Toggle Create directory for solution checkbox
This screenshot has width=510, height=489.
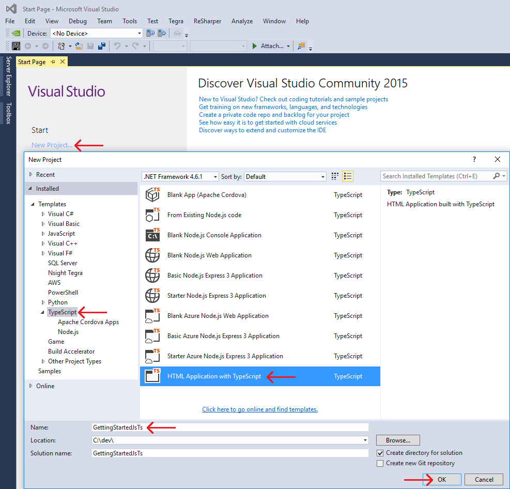tap(380, 453)
